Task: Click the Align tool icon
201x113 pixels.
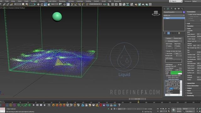Action: pyautogui.click(x=108, y=4)
